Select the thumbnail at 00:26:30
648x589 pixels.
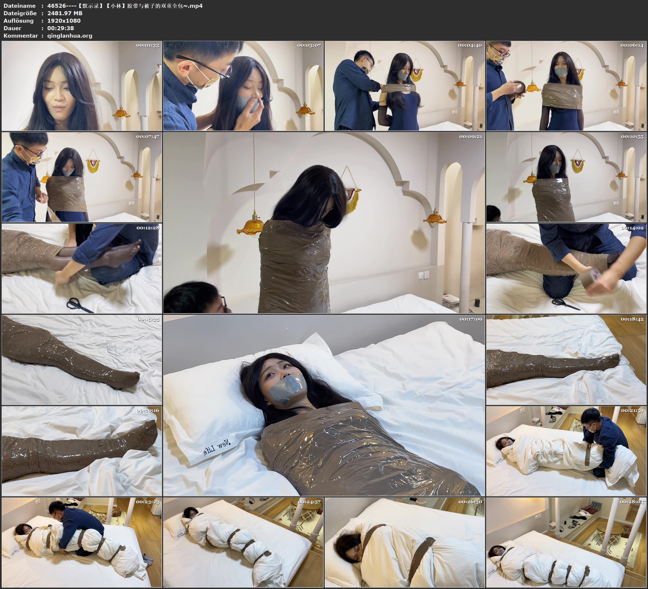click(405, 542)
